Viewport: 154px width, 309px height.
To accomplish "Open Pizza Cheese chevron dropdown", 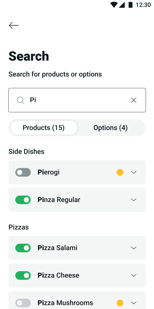I will (x=134, y=275).
